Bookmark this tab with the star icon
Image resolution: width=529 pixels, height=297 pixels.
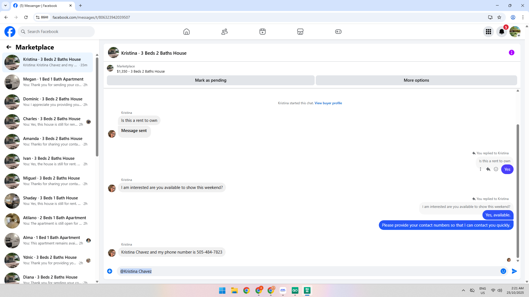tap(499, 17)
